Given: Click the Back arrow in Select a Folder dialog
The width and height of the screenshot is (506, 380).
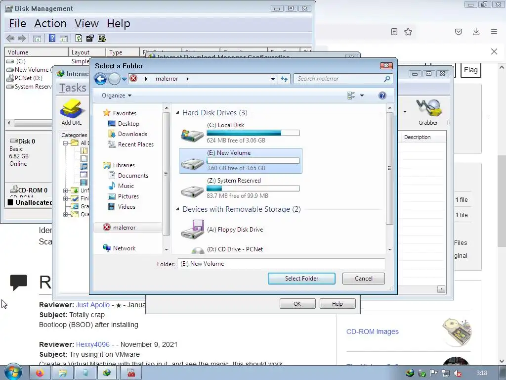Looking at the screenshot, I should [100, 79].
